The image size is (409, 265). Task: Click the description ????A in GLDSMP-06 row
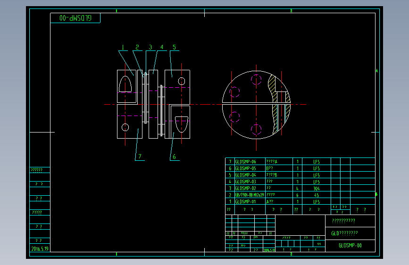272,162
